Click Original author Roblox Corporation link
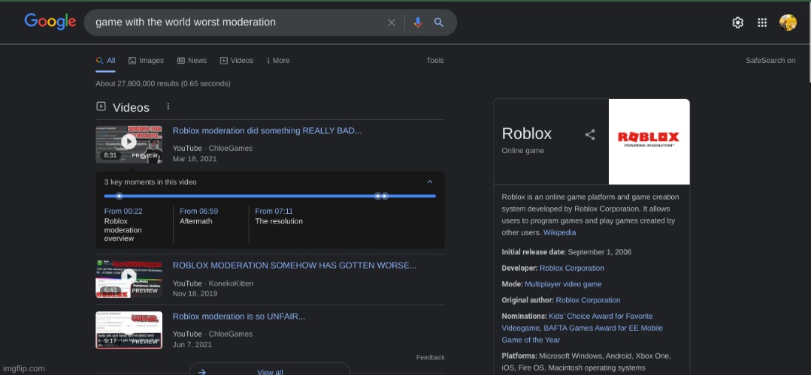This screenshot has width=811, height=375. [x=588, y=300]
